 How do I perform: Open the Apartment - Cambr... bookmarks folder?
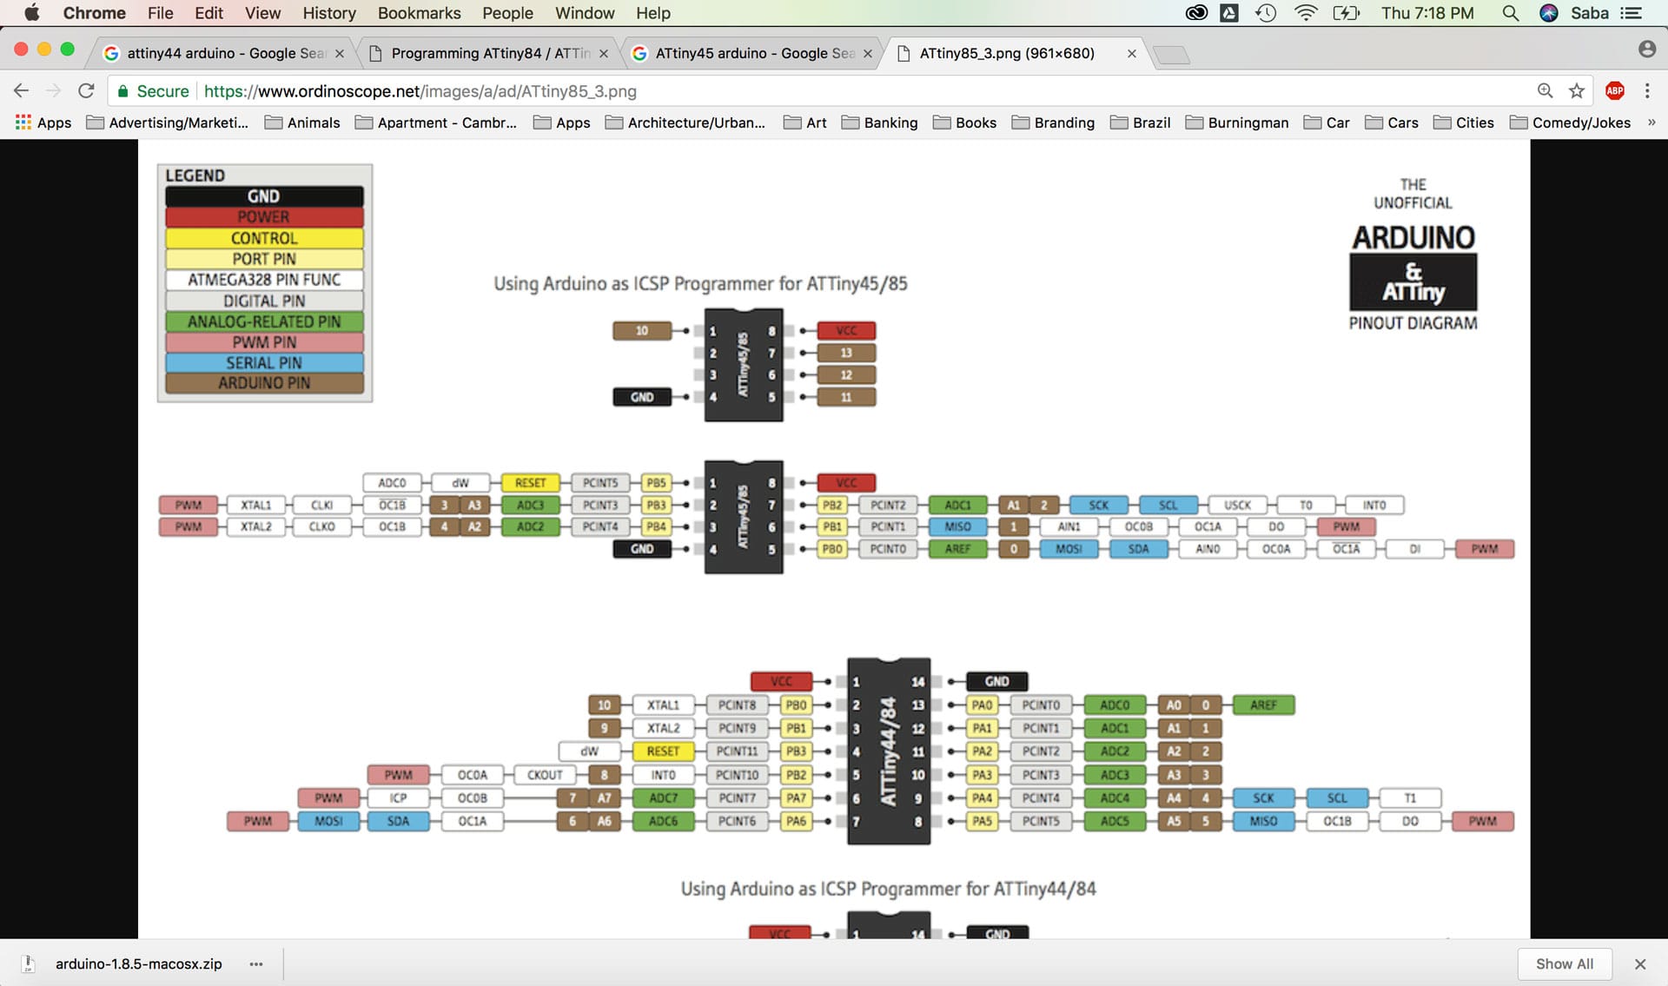click(x=436, y=122)
